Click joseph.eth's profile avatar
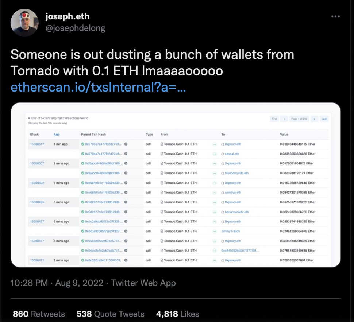354x322 pixels. [x=24, y=23]
